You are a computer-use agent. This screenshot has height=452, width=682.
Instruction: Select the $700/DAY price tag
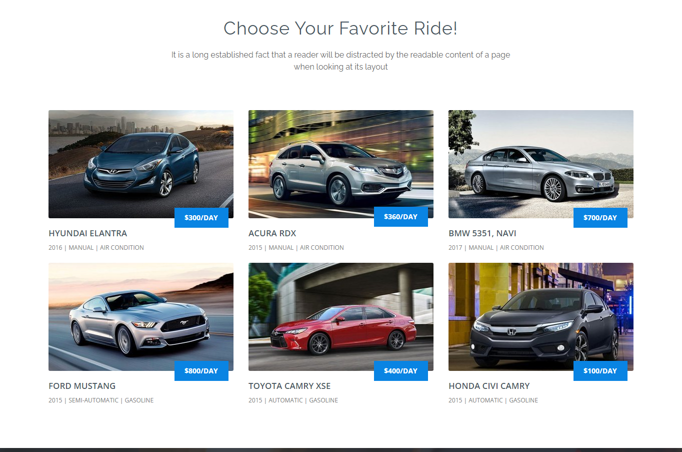(600, 218)
